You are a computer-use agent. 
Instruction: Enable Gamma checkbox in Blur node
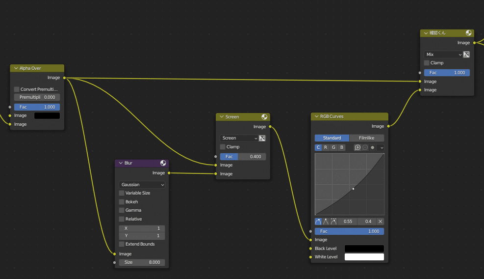click(x=122, y=210)
